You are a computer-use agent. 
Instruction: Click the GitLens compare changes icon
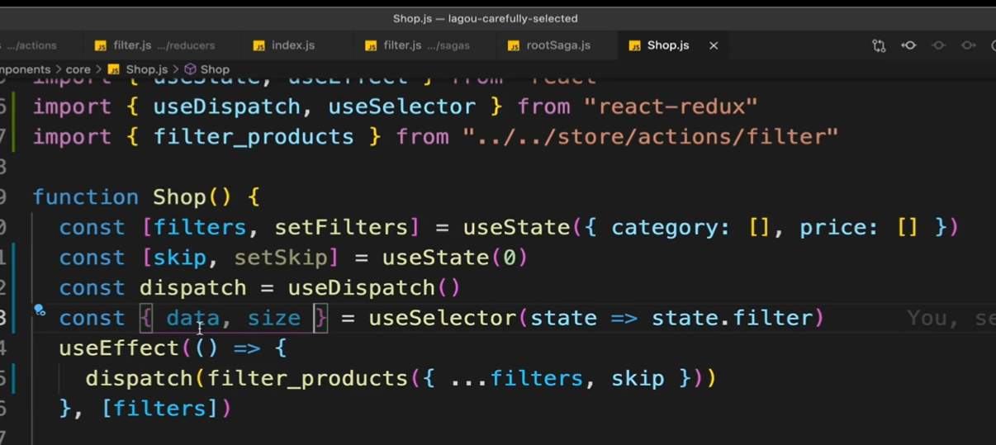(879, 45)
